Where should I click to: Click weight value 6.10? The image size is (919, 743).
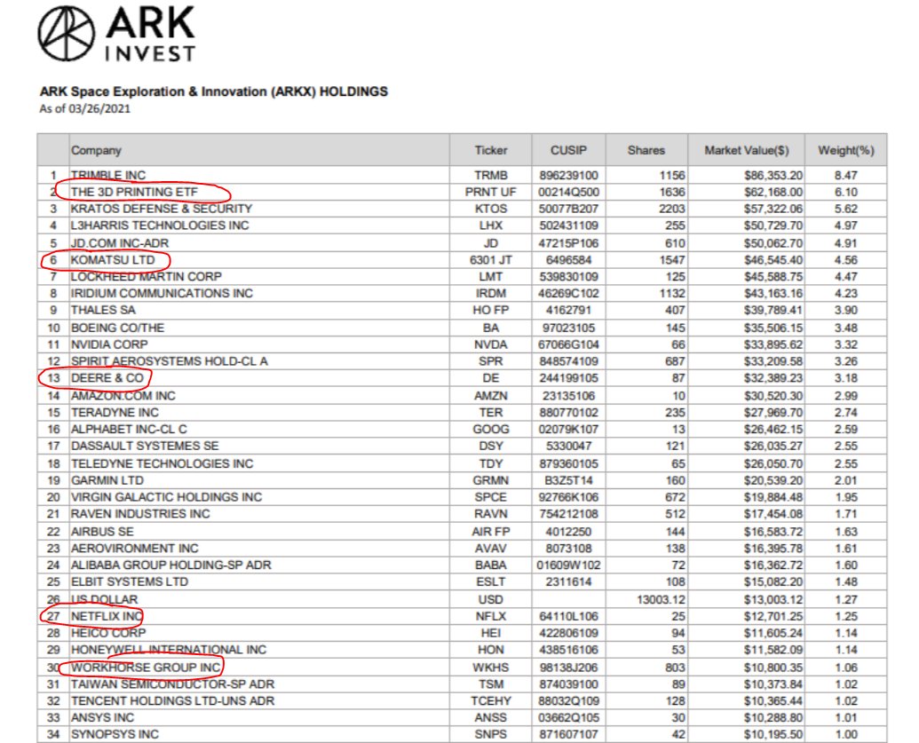[845, 193]
